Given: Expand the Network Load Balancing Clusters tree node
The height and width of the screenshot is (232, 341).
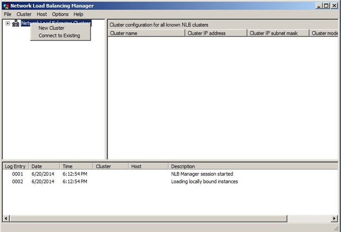Looking at the screenshot, I should pos(8,23).
